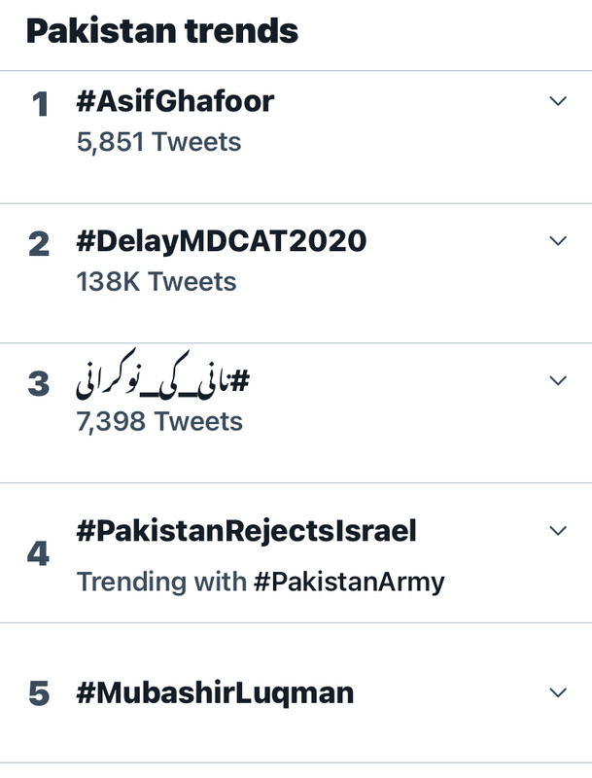View the #DelayMDCAT2020 trend

pyautogui.click(x=221, y=240)
